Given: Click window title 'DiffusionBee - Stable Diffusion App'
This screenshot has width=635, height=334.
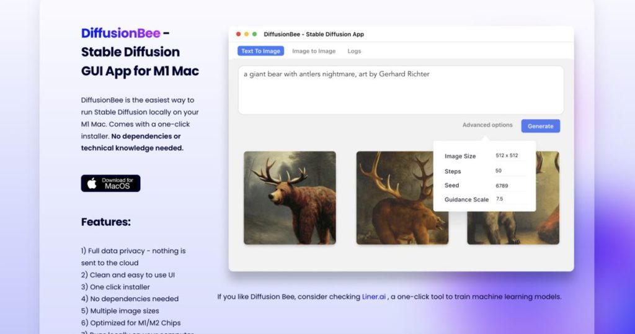Looking at the screenshot, I should [314, 34].
